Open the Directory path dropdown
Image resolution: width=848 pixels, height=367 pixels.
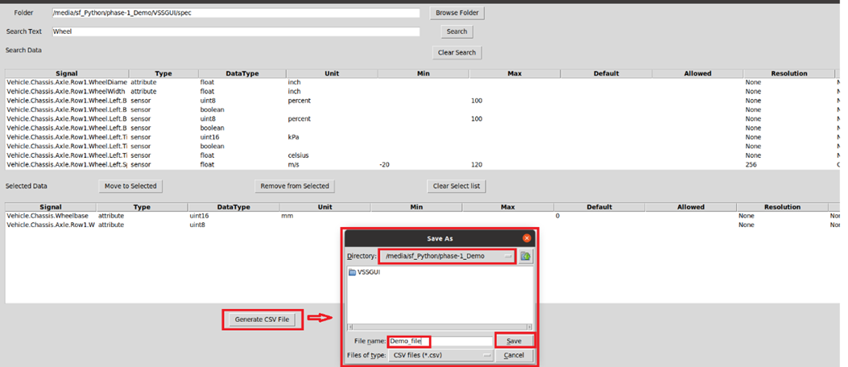point(448,256)
